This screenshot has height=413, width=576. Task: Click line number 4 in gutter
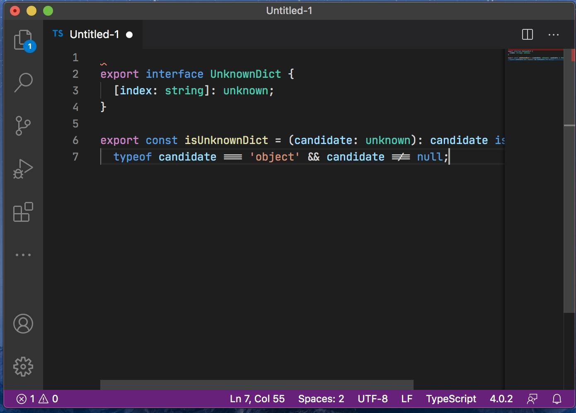point(75,107)
